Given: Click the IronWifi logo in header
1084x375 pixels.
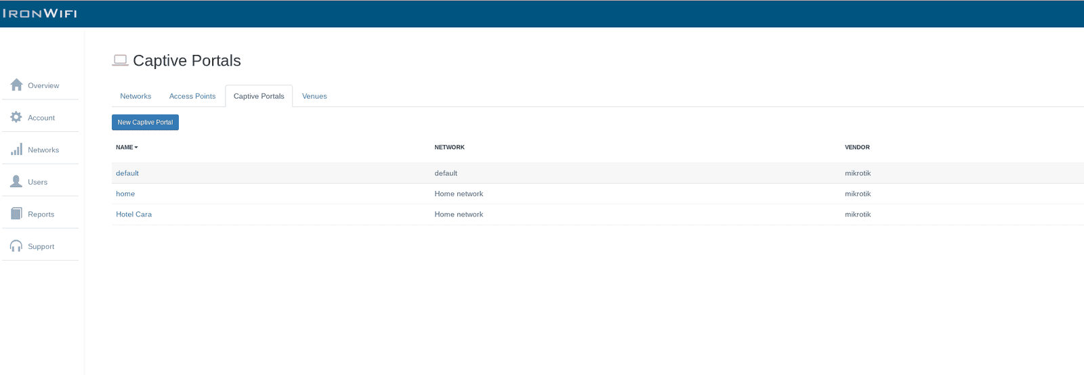Looking at the screenshot, I should tap(40, 14).
